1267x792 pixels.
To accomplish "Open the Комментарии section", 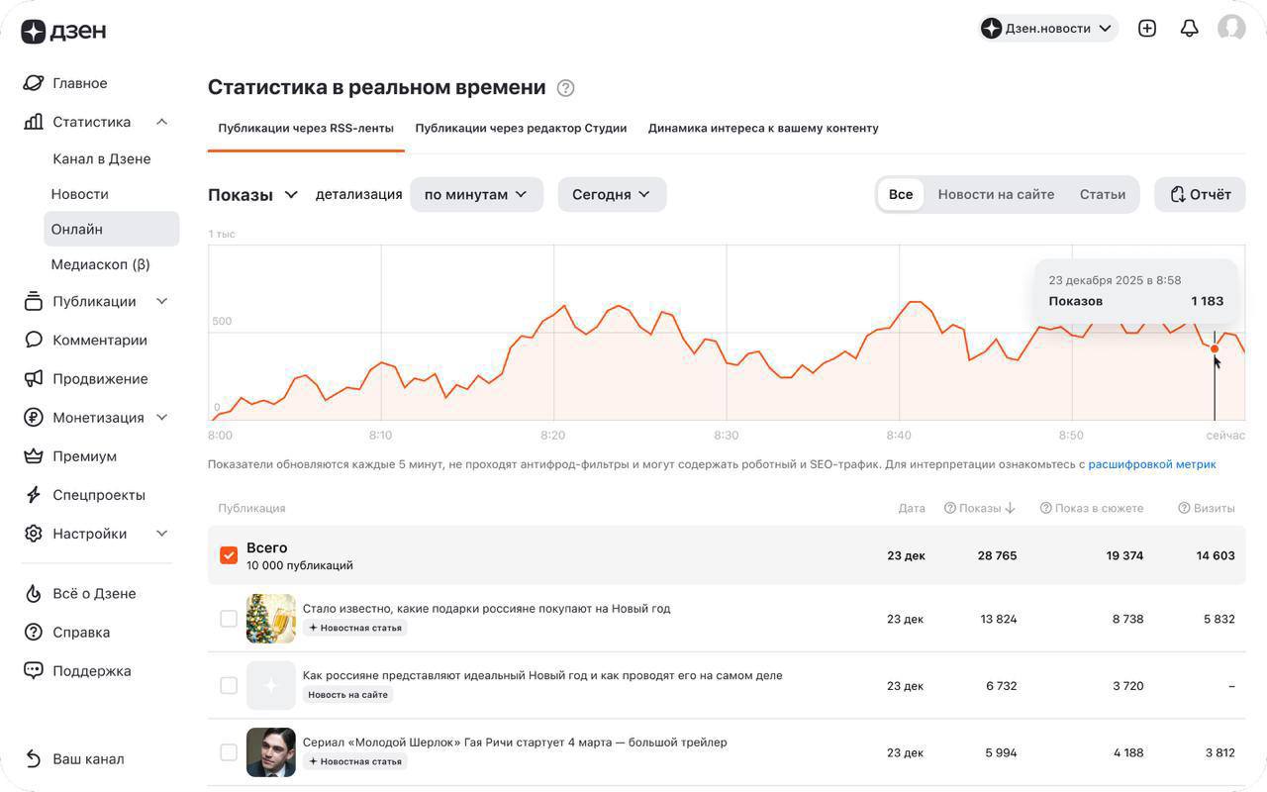I will tap(103, 339).
